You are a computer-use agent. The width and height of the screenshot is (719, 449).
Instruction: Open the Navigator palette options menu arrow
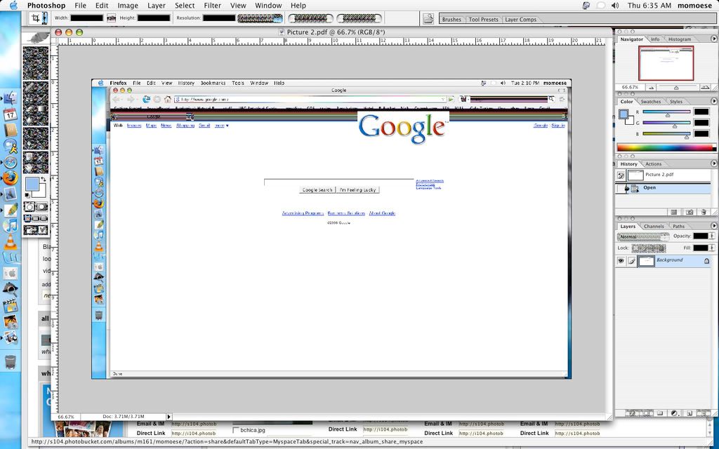point(713,39)
